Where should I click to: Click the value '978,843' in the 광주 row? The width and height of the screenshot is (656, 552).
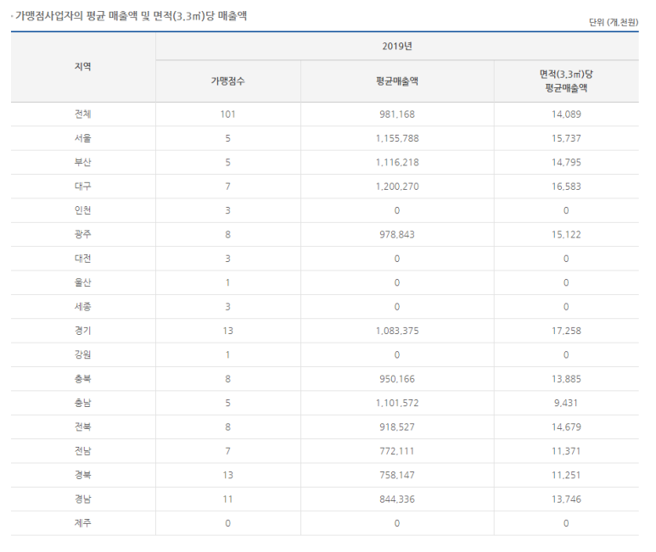[396, 234]
